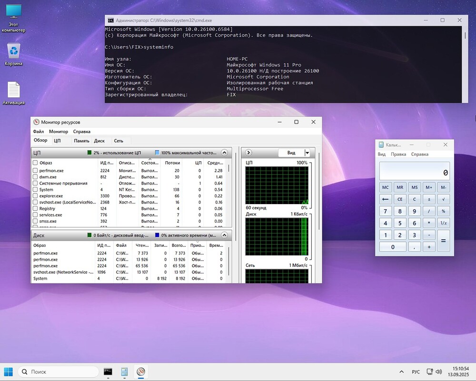Open the Recycle Bin (Корзина) desktop icon

coord(14,51)
